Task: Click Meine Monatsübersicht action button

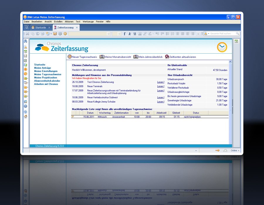Action: (115, 57)
